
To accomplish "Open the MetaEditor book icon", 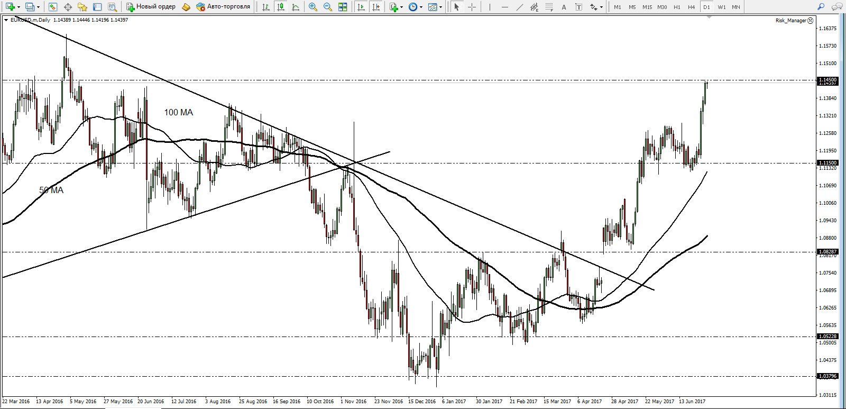I will click(186, 7).
